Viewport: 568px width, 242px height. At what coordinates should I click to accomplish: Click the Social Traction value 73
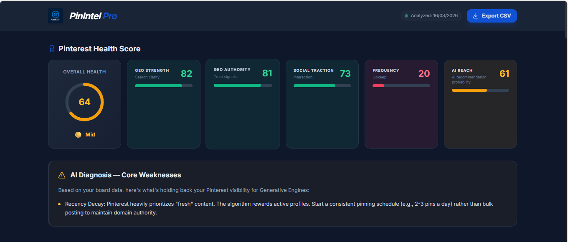(345, 74)
